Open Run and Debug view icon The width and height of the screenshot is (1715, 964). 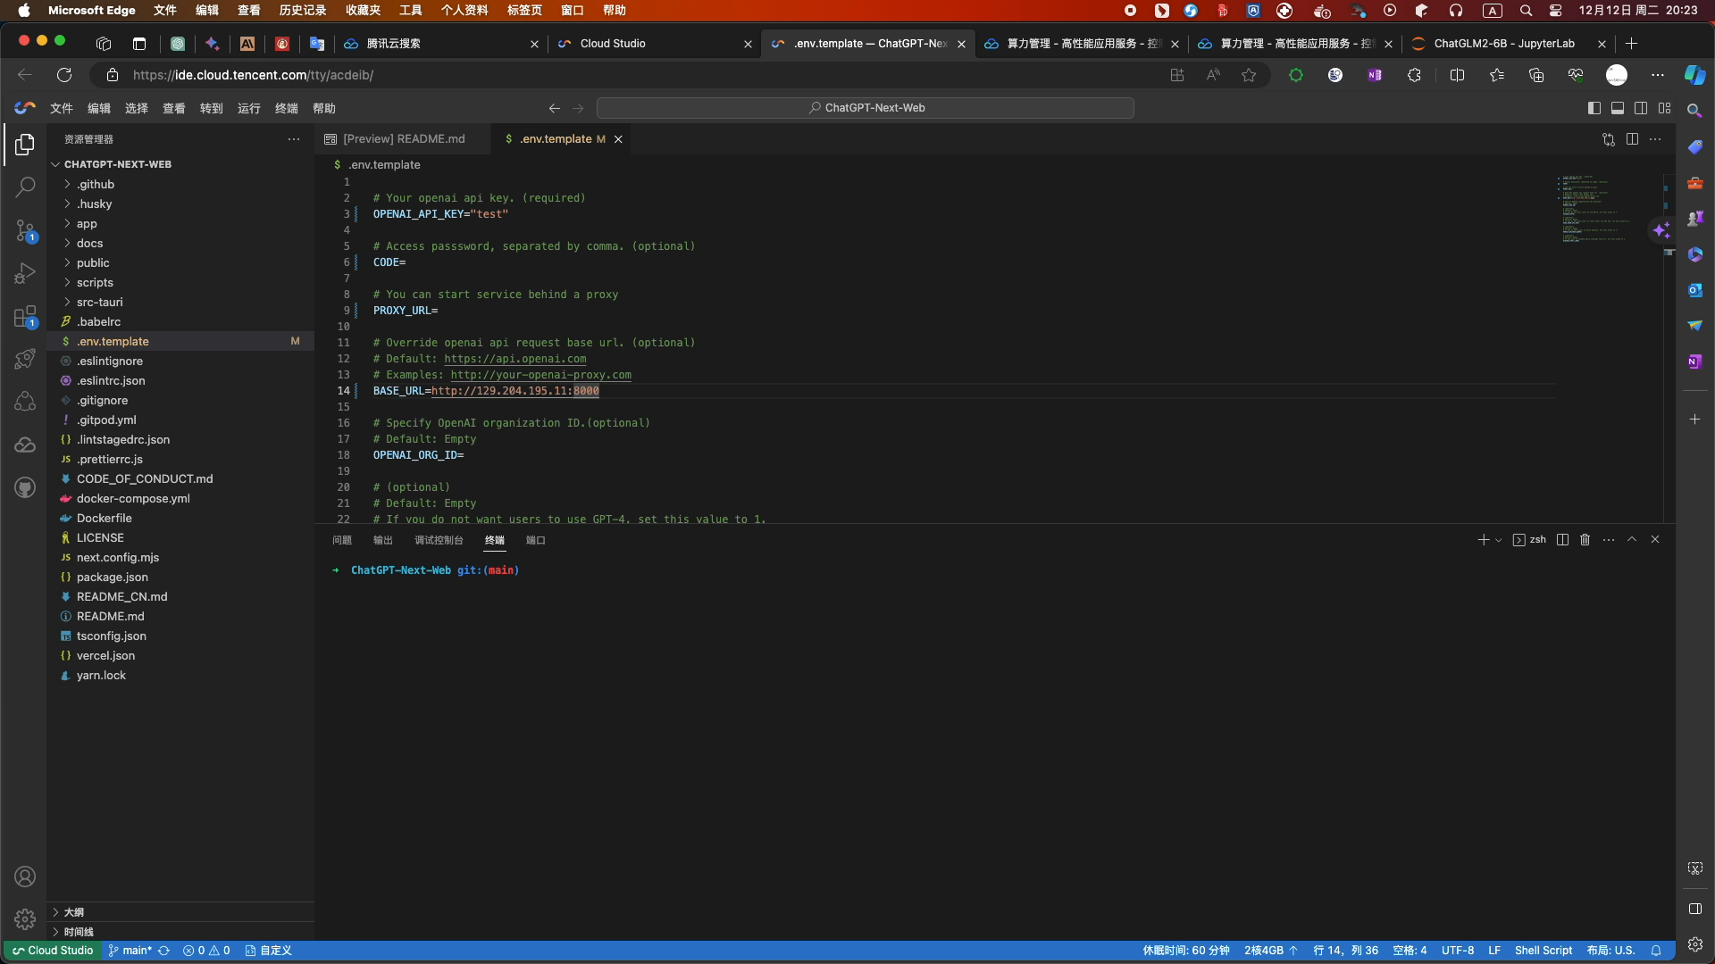(x=25, y=273)
